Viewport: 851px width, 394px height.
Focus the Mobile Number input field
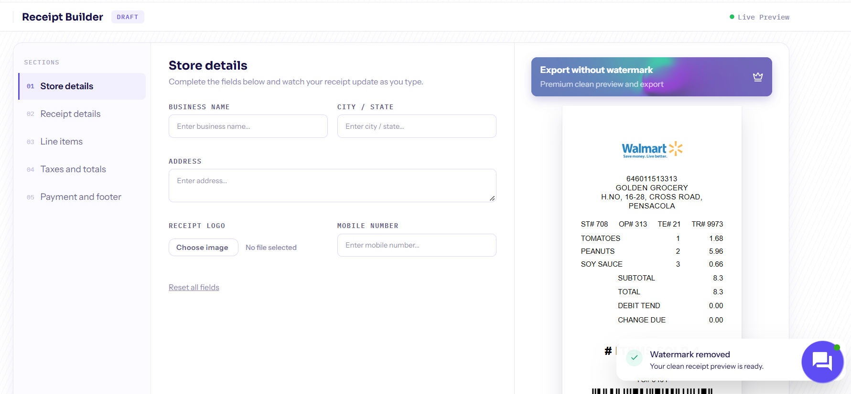pos(417,245)
